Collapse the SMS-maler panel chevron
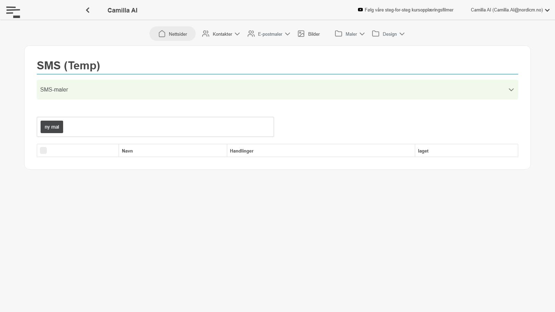 (511, 90)
